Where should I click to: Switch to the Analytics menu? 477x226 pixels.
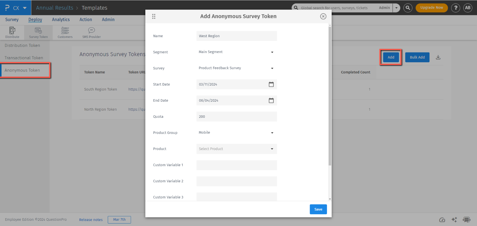[x=61, y=19]
